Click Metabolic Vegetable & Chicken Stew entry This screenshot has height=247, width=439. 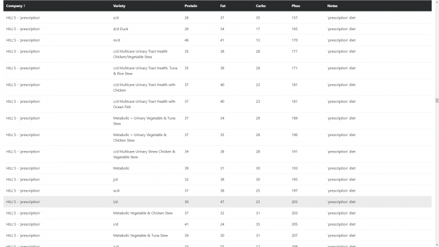(x=143, y=213)
